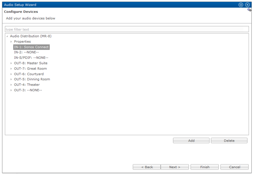
Task: Click the Delete button
Action: tap(229, 140)
